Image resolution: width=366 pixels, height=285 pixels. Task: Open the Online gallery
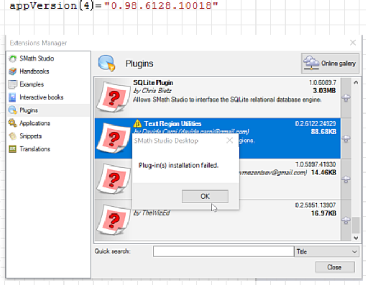pyautogui.click(x=330, y=63)
